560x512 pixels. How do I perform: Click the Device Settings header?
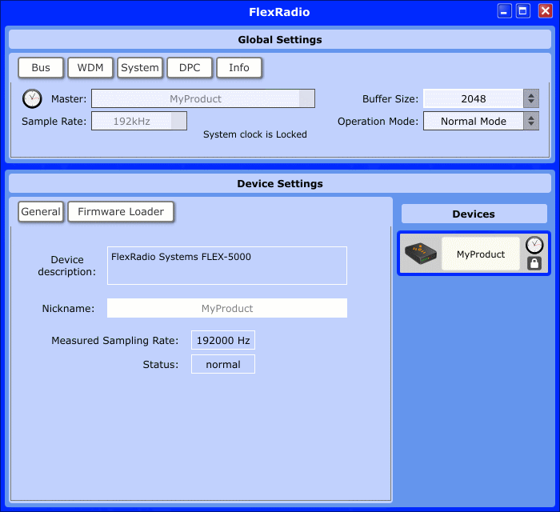tap(280, 183)
